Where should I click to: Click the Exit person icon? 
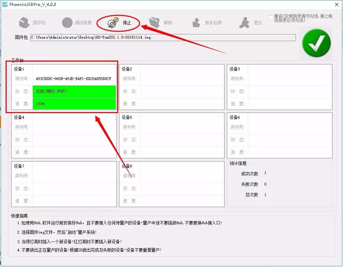pyautogui.click(x=244, y=23)
